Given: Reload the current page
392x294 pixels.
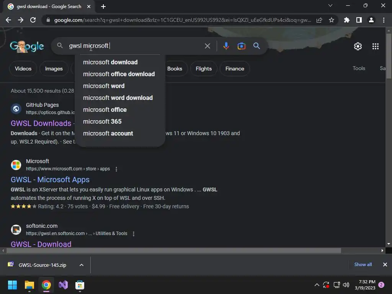Looking at the screenshot, I should [x=33, y=20].
